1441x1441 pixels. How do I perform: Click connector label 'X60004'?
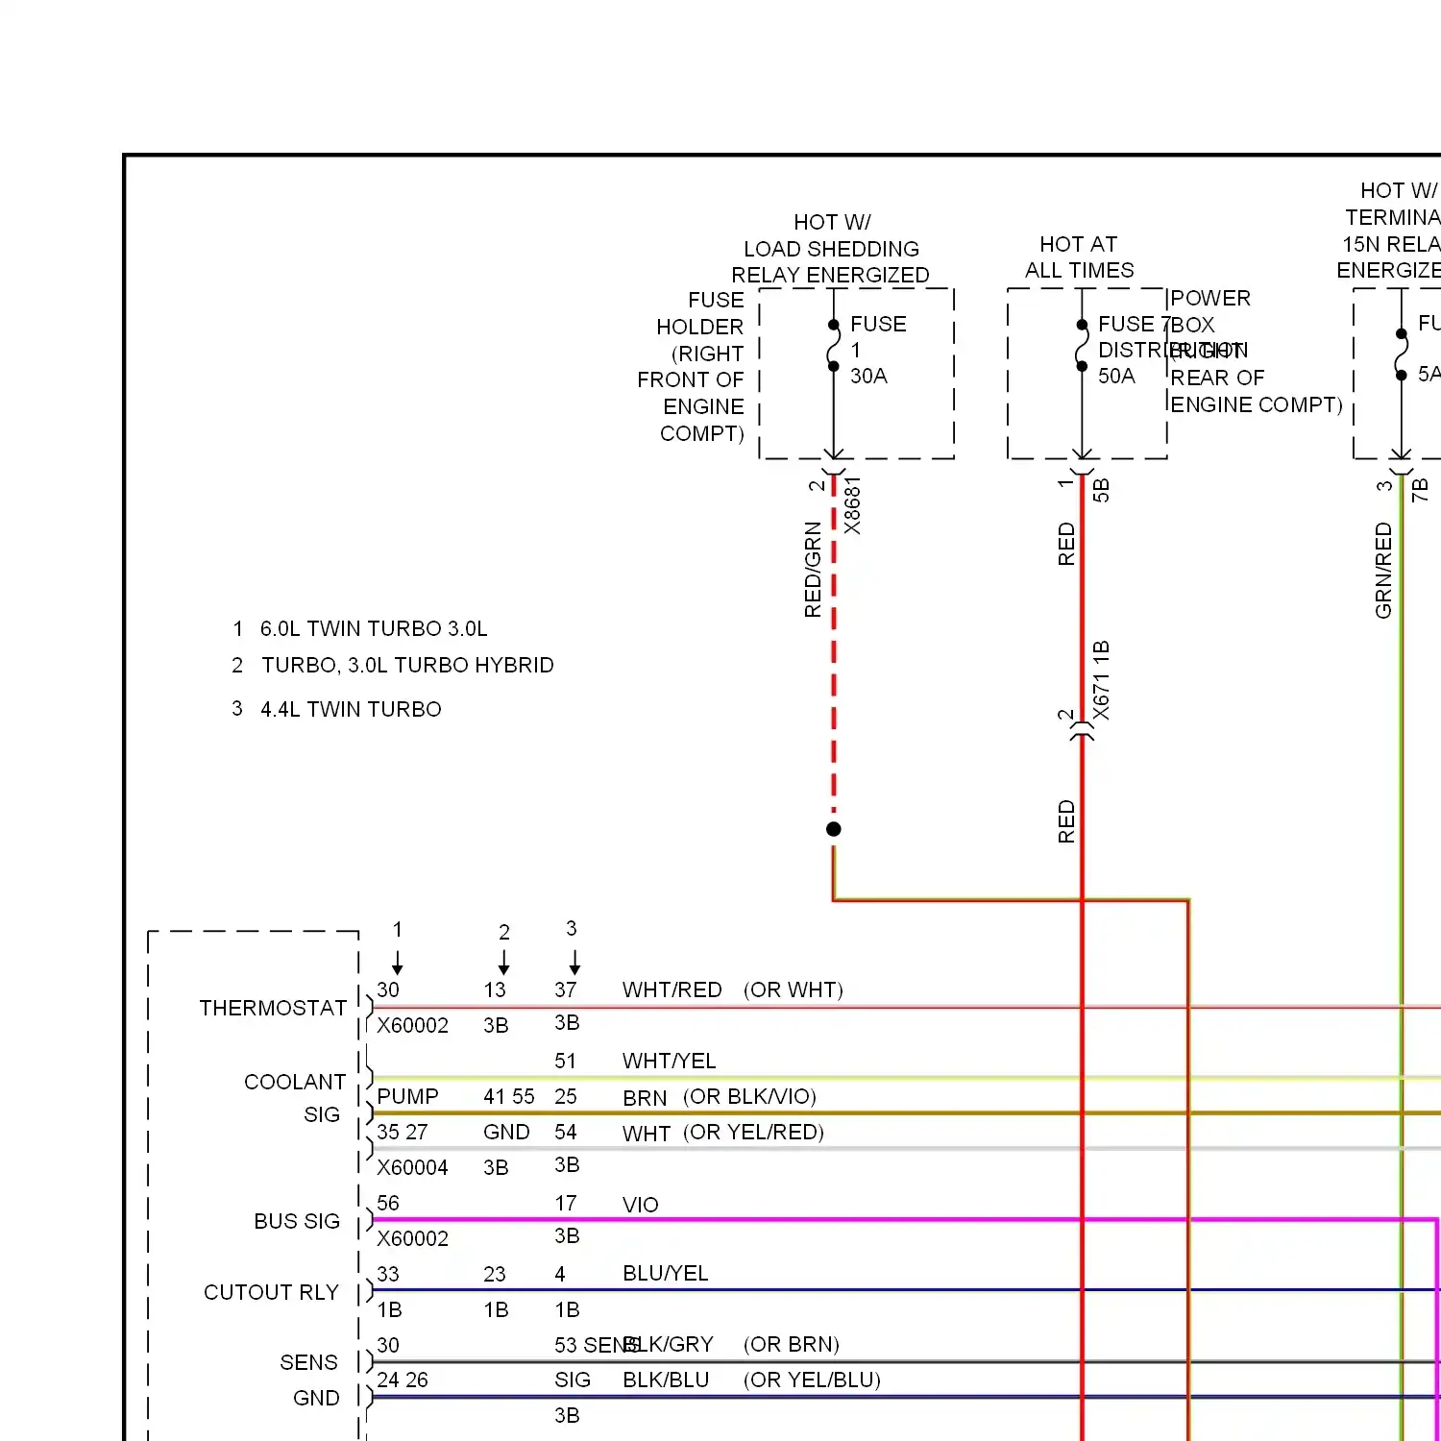pos(412,1167)
